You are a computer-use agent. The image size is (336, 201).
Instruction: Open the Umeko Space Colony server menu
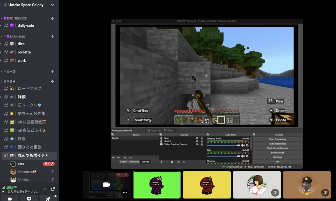pos(29,5)
